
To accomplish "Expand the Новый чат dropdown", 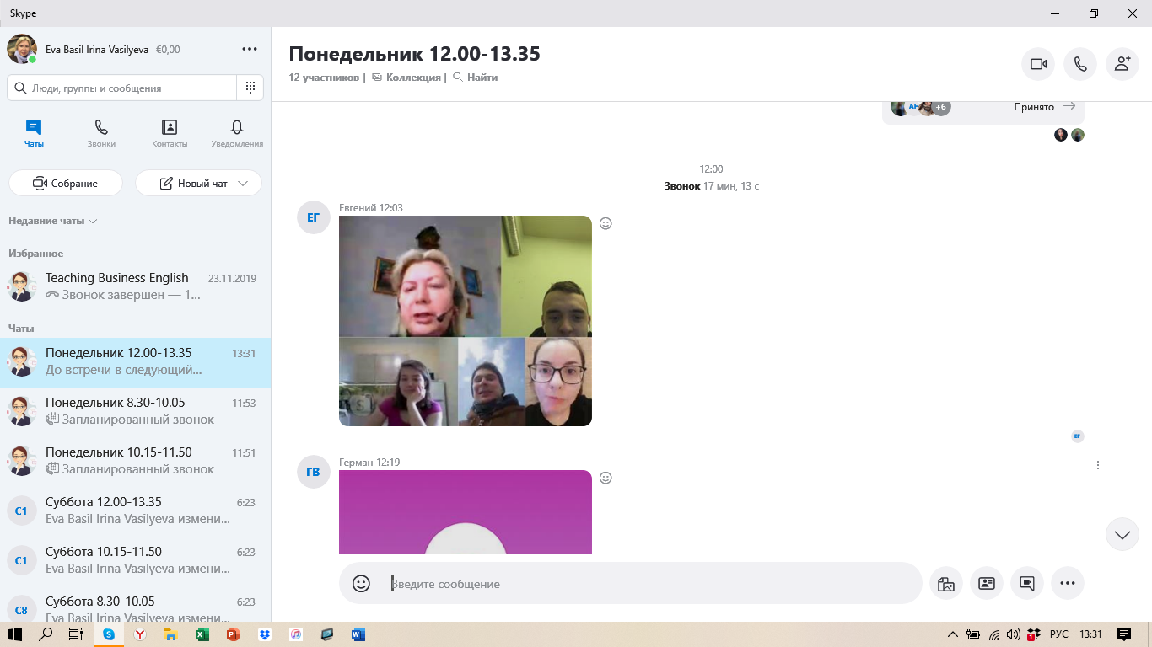I will [244, 184].
